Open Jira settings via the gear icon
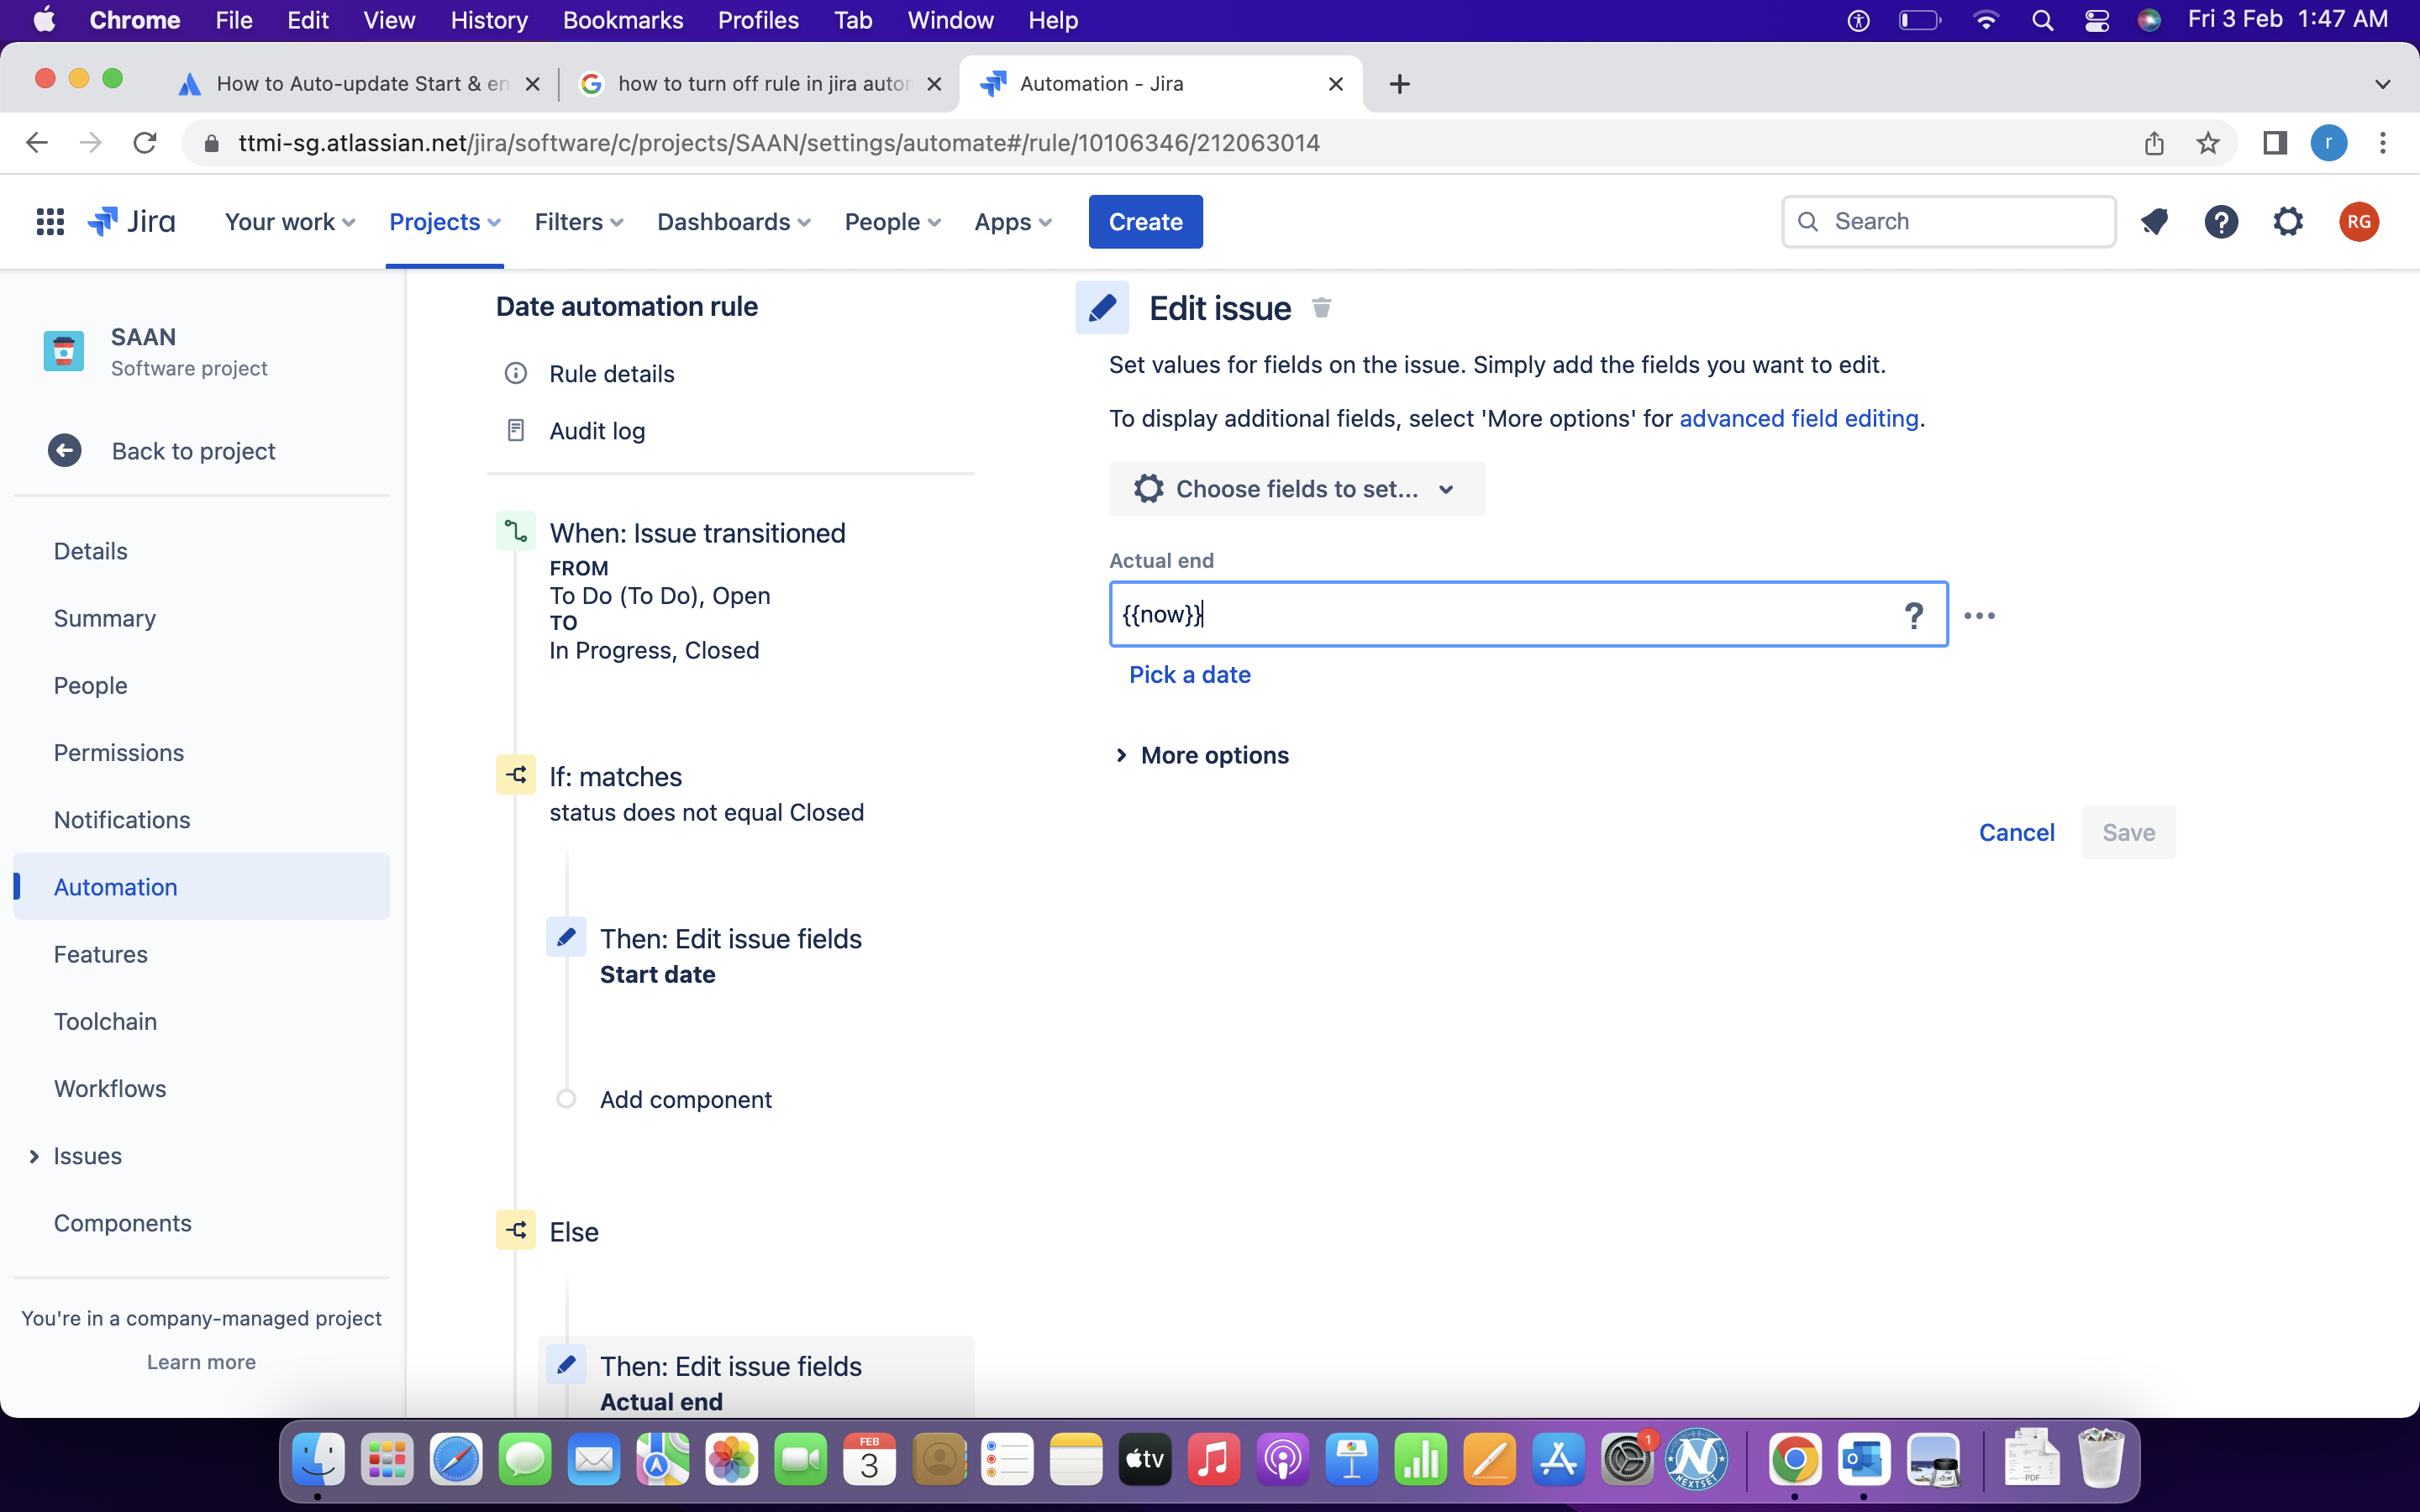The image size is (2420, 1512). [2289, 221]
